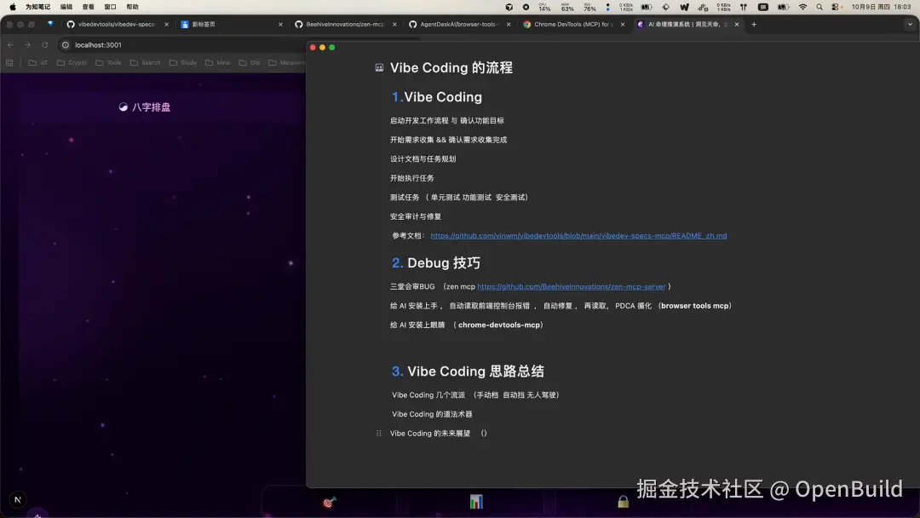
Task: Open the Crypto bookmarks folder
Action: click(x=72, y=63)
